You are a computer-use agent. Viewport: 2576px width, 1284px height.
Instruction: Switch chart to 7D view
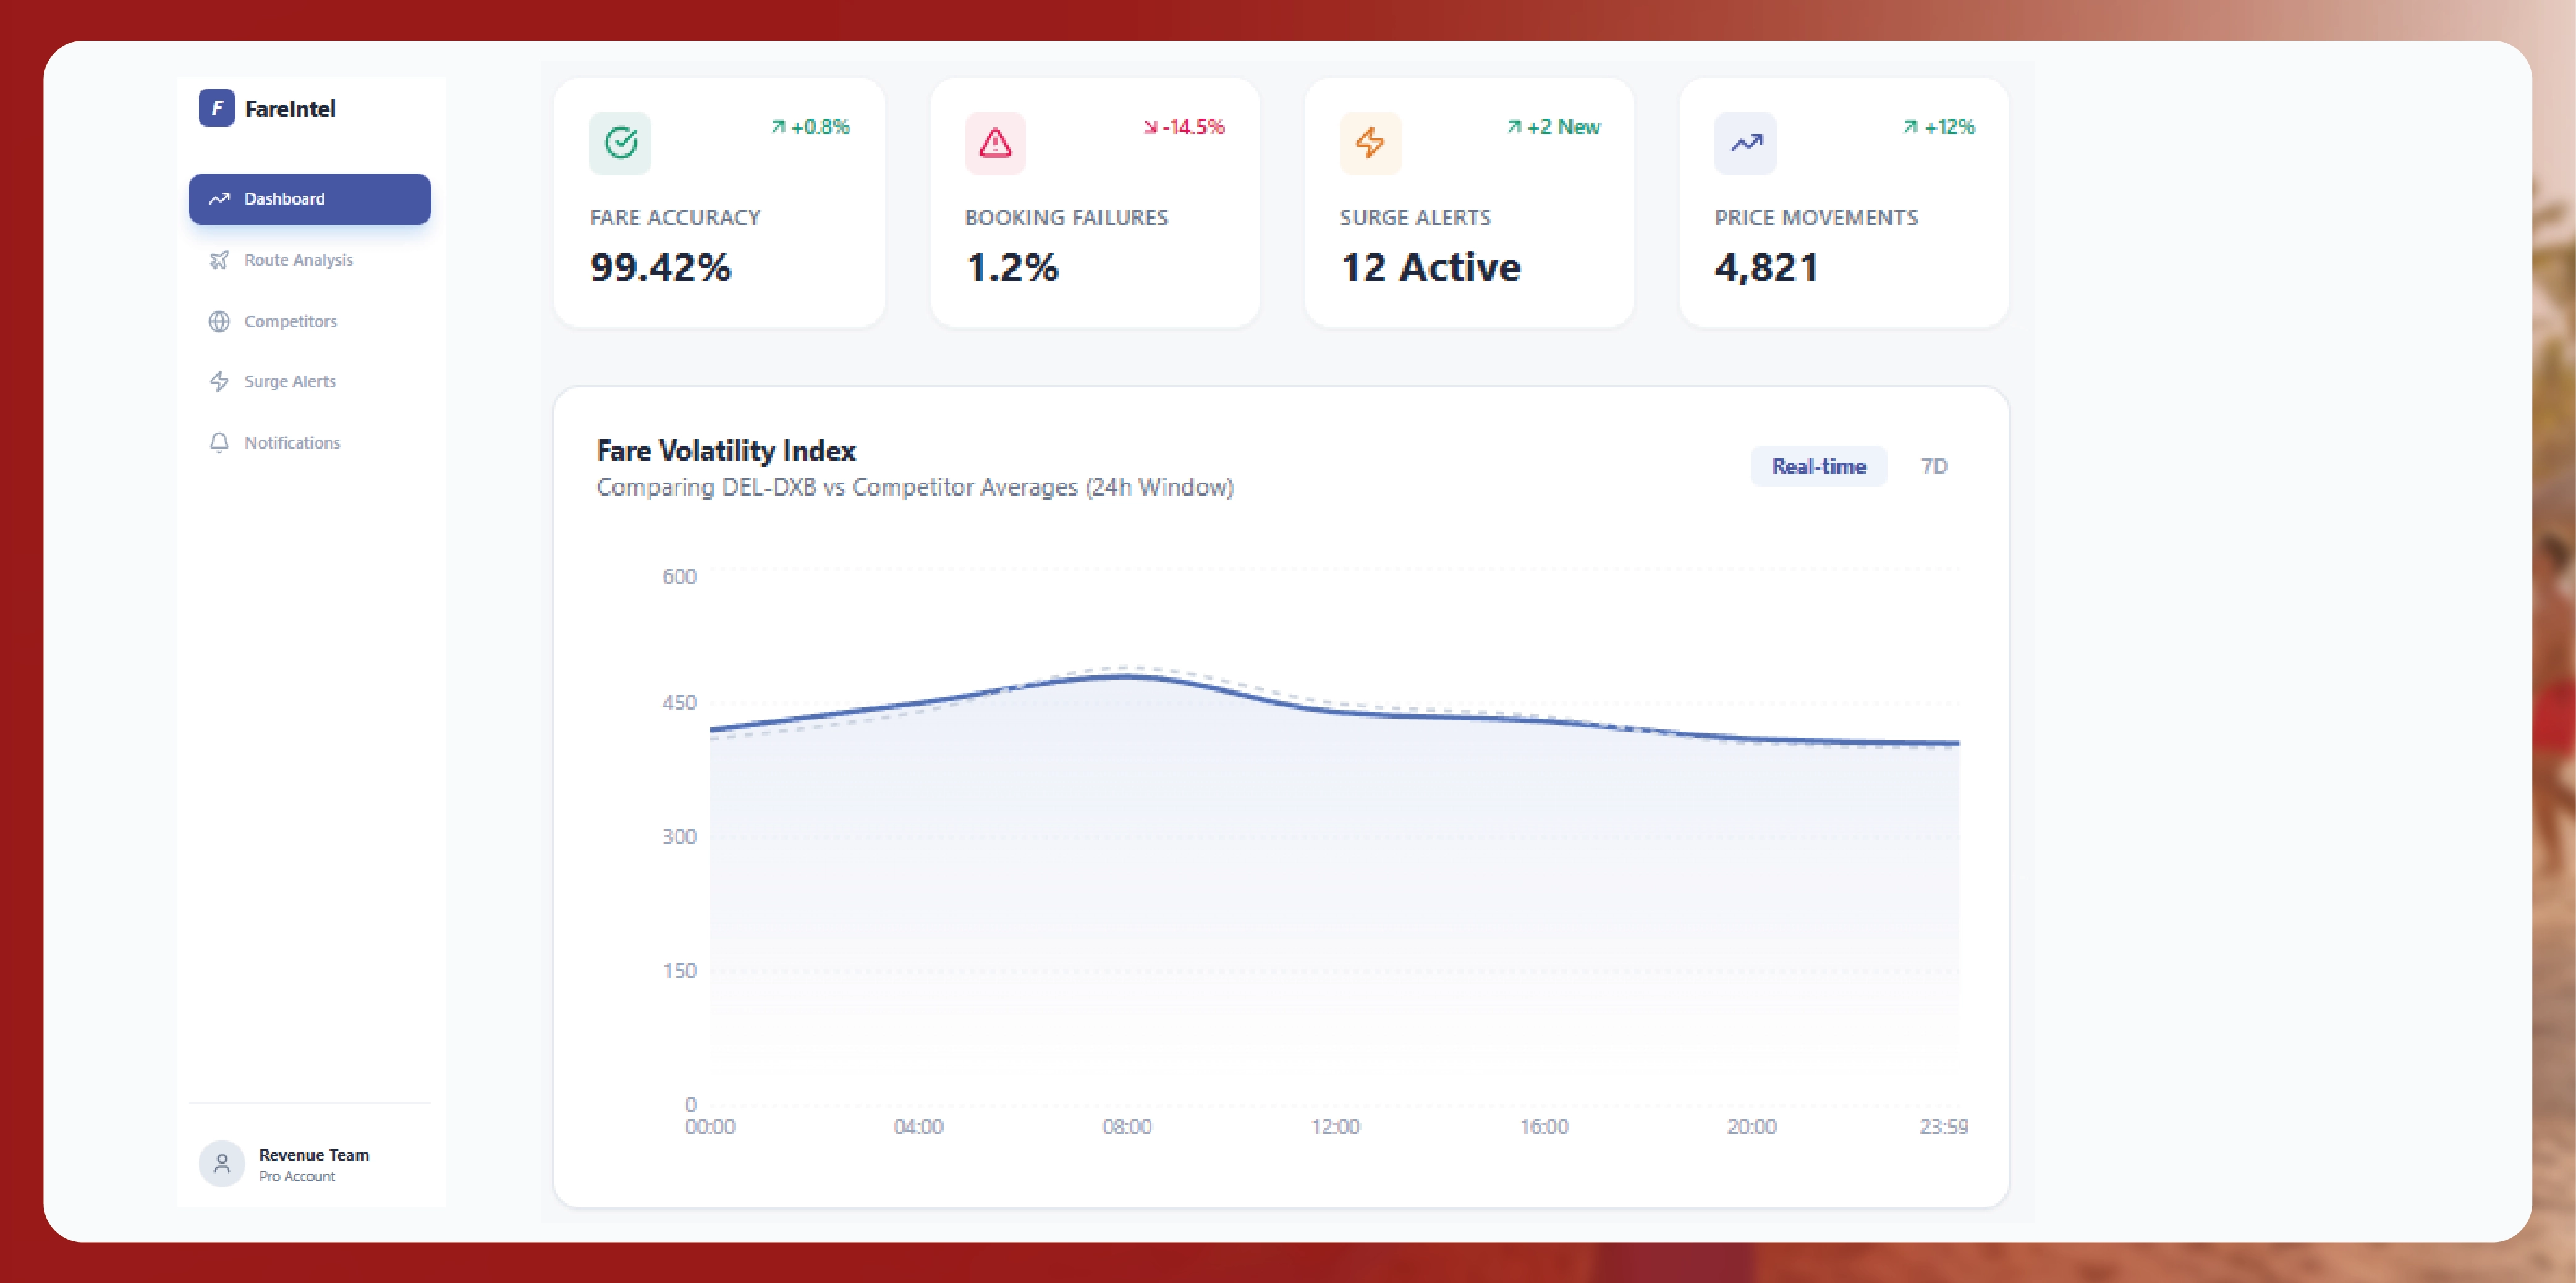1934,466
